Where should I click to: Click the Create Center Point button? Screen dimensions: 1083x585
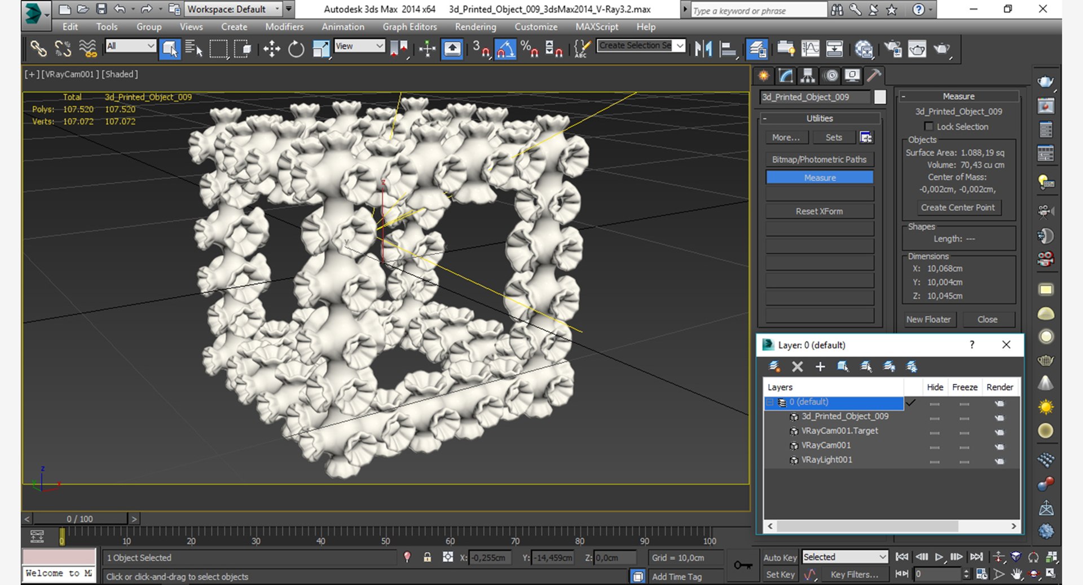coord(957,207)
